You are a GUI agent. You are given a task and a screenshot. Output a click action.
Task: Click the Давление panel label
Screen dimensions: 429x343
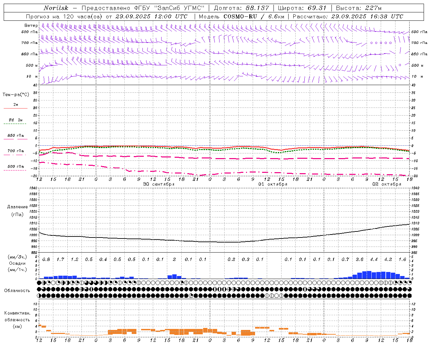17,207
